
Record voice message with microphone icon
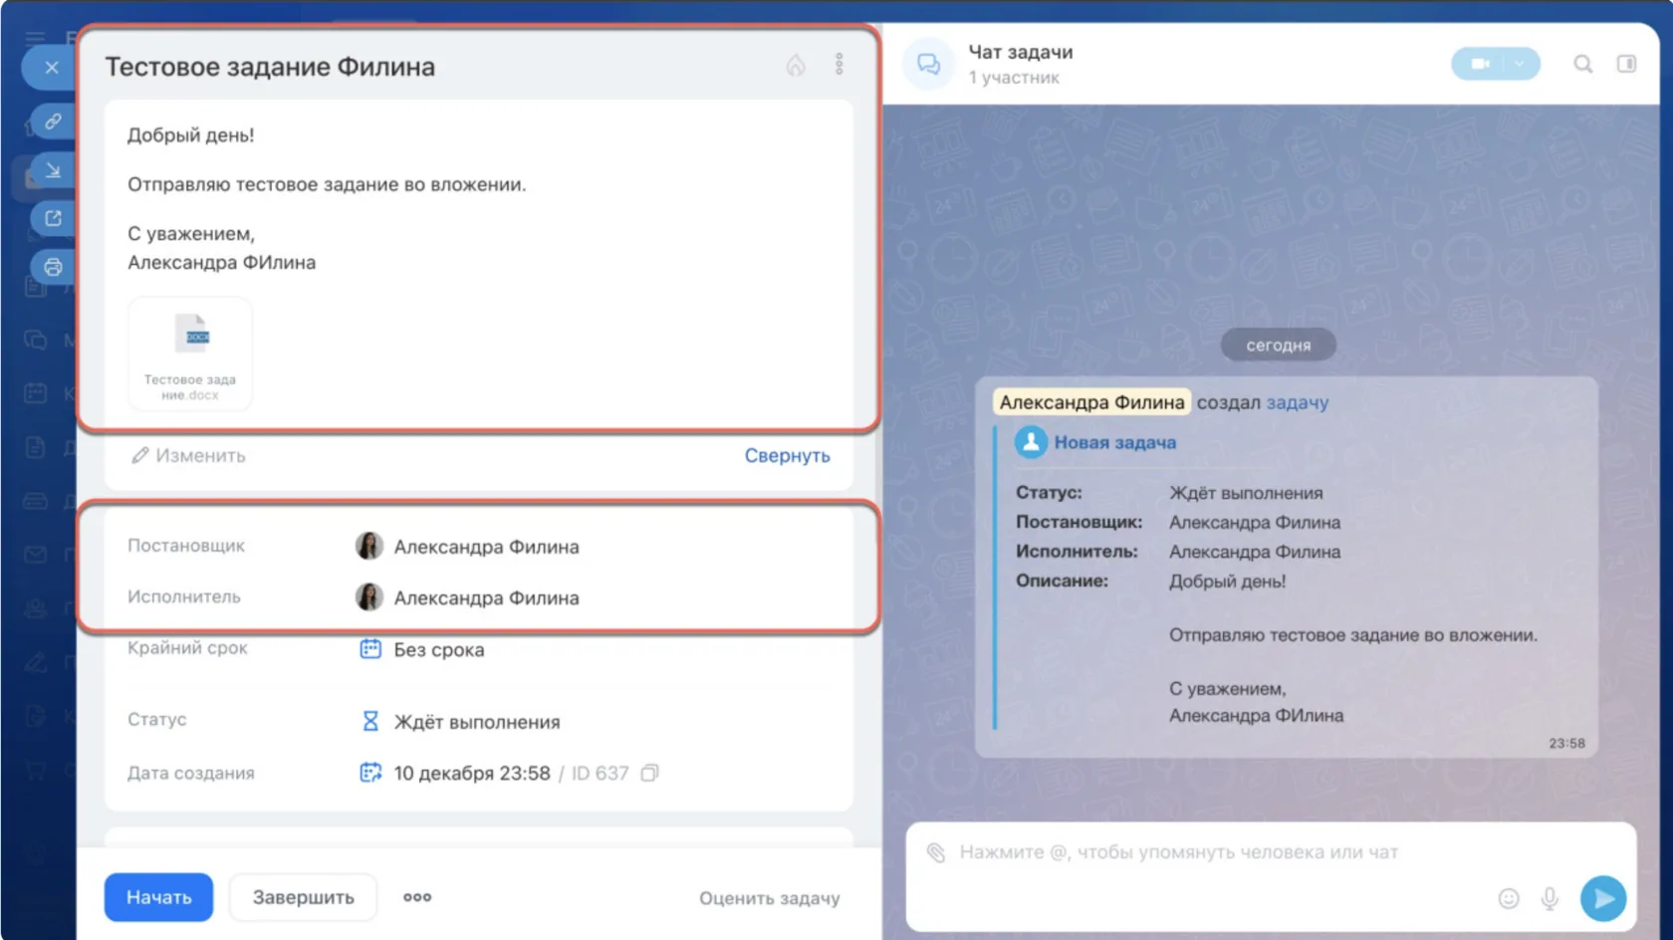[x=1550, y=898]
